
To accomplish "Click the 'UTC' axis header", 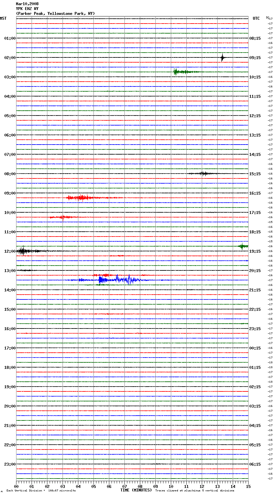I will pos(256,18).
